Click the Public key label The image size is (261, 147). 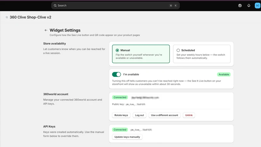click(118, 104)
